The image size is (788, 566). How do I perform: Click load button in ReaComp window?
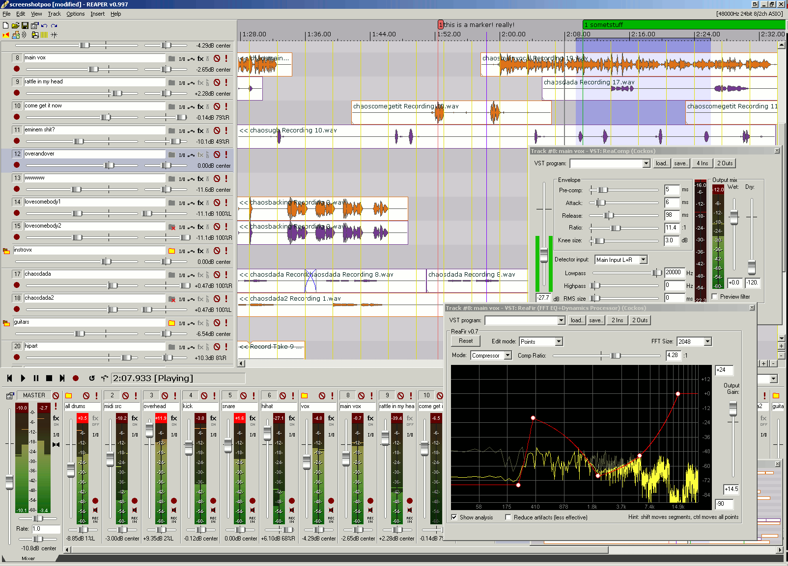[x=662, y=163]
